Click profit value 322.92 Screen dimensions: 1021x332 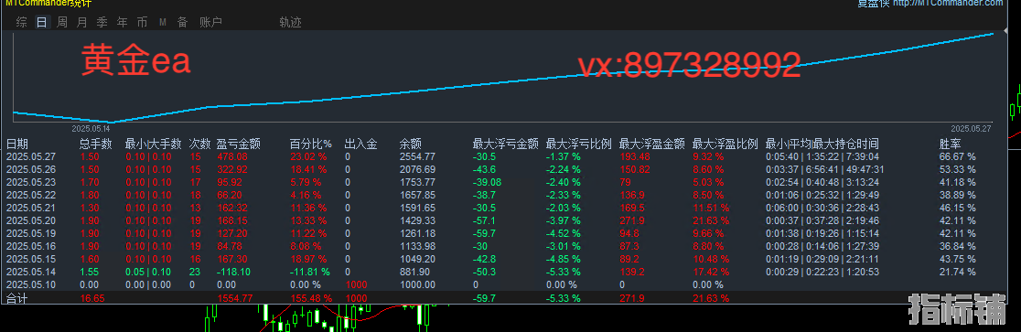(231, 169)
